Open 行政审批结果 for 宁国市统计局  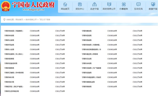click(x=34, y=82)
